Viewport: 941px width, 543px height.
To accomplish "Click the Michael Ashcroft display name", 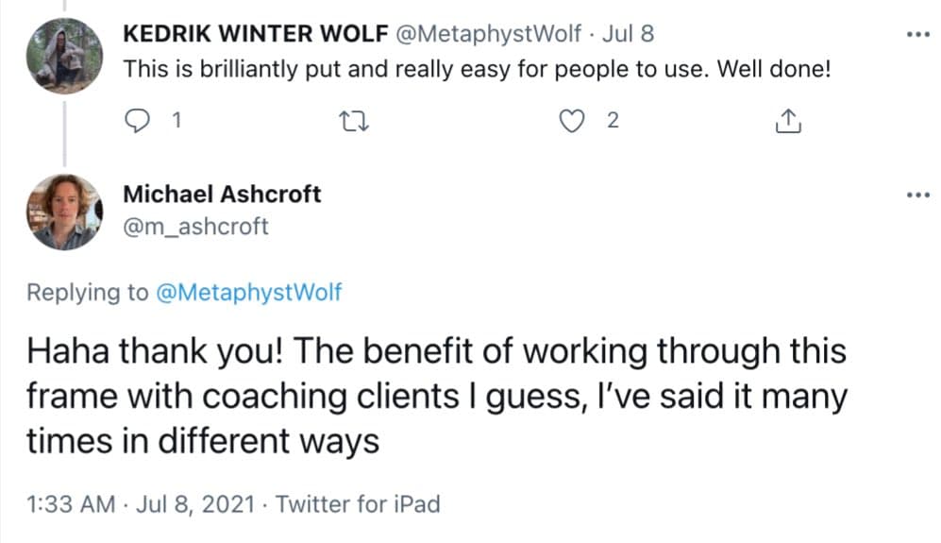I will pyautogui.click(x=222, y=195).
